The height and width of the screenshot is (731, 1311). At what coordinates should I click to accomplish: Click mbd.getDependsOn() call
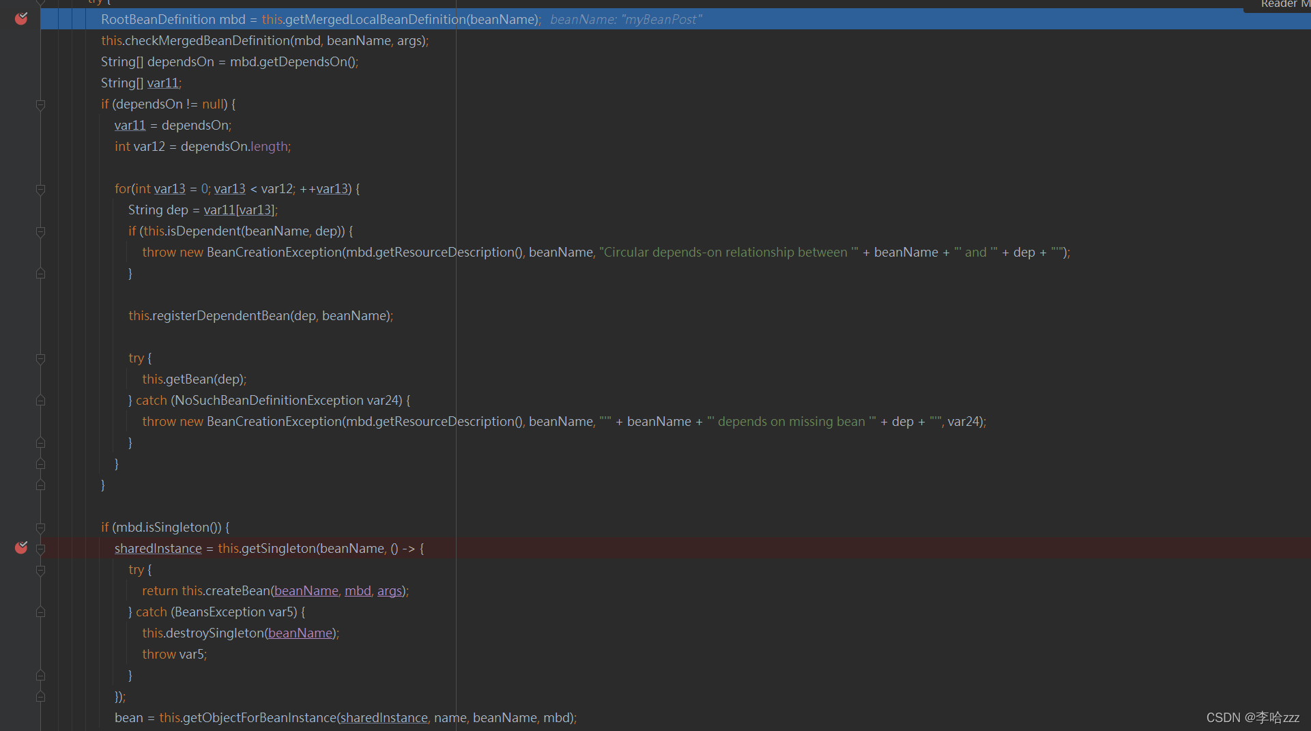(x=293, y=61)
